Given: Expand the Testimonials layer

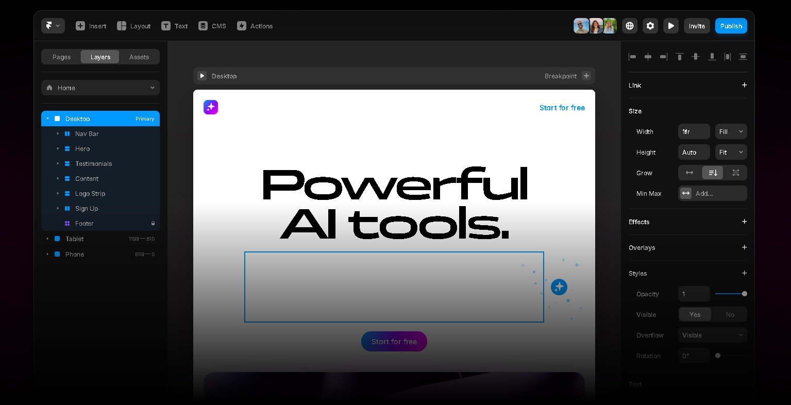Looking at the screenshot, I should [x=58, y=163].
